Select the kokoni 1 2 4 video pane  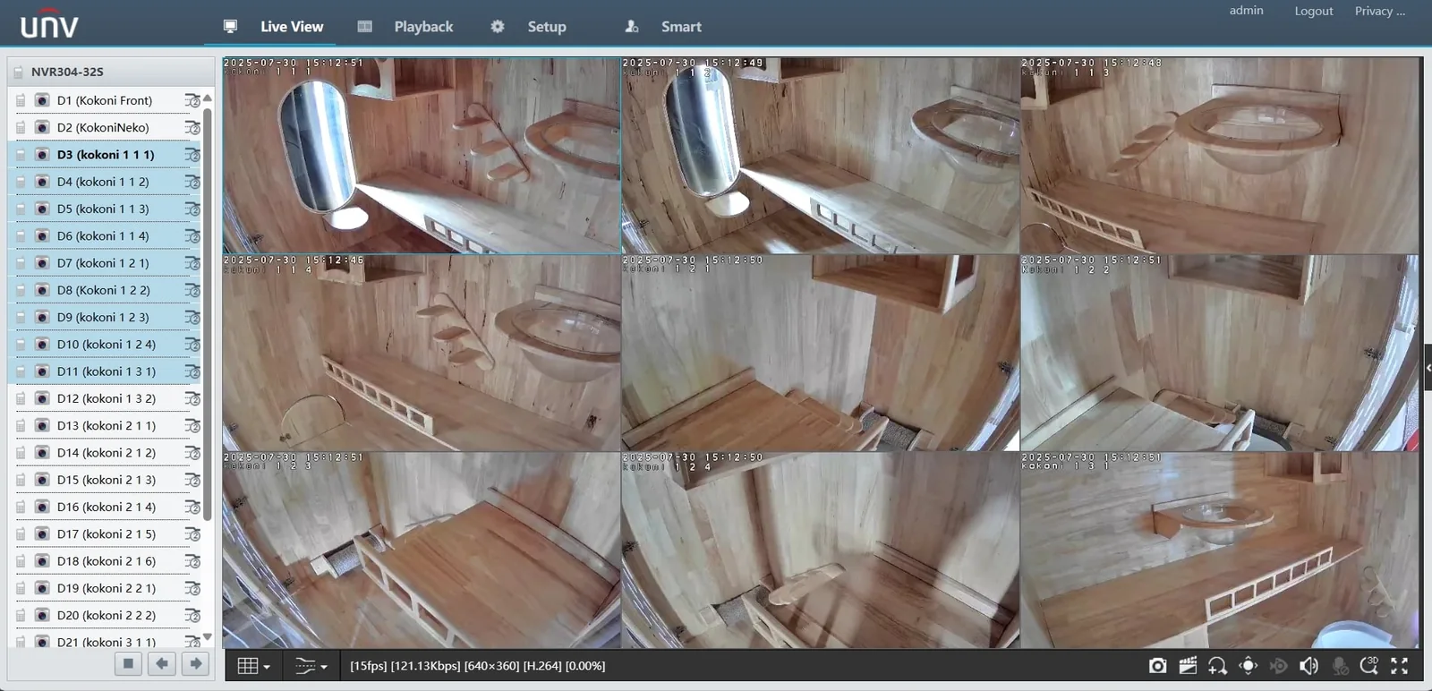click(x=821, y=550)
